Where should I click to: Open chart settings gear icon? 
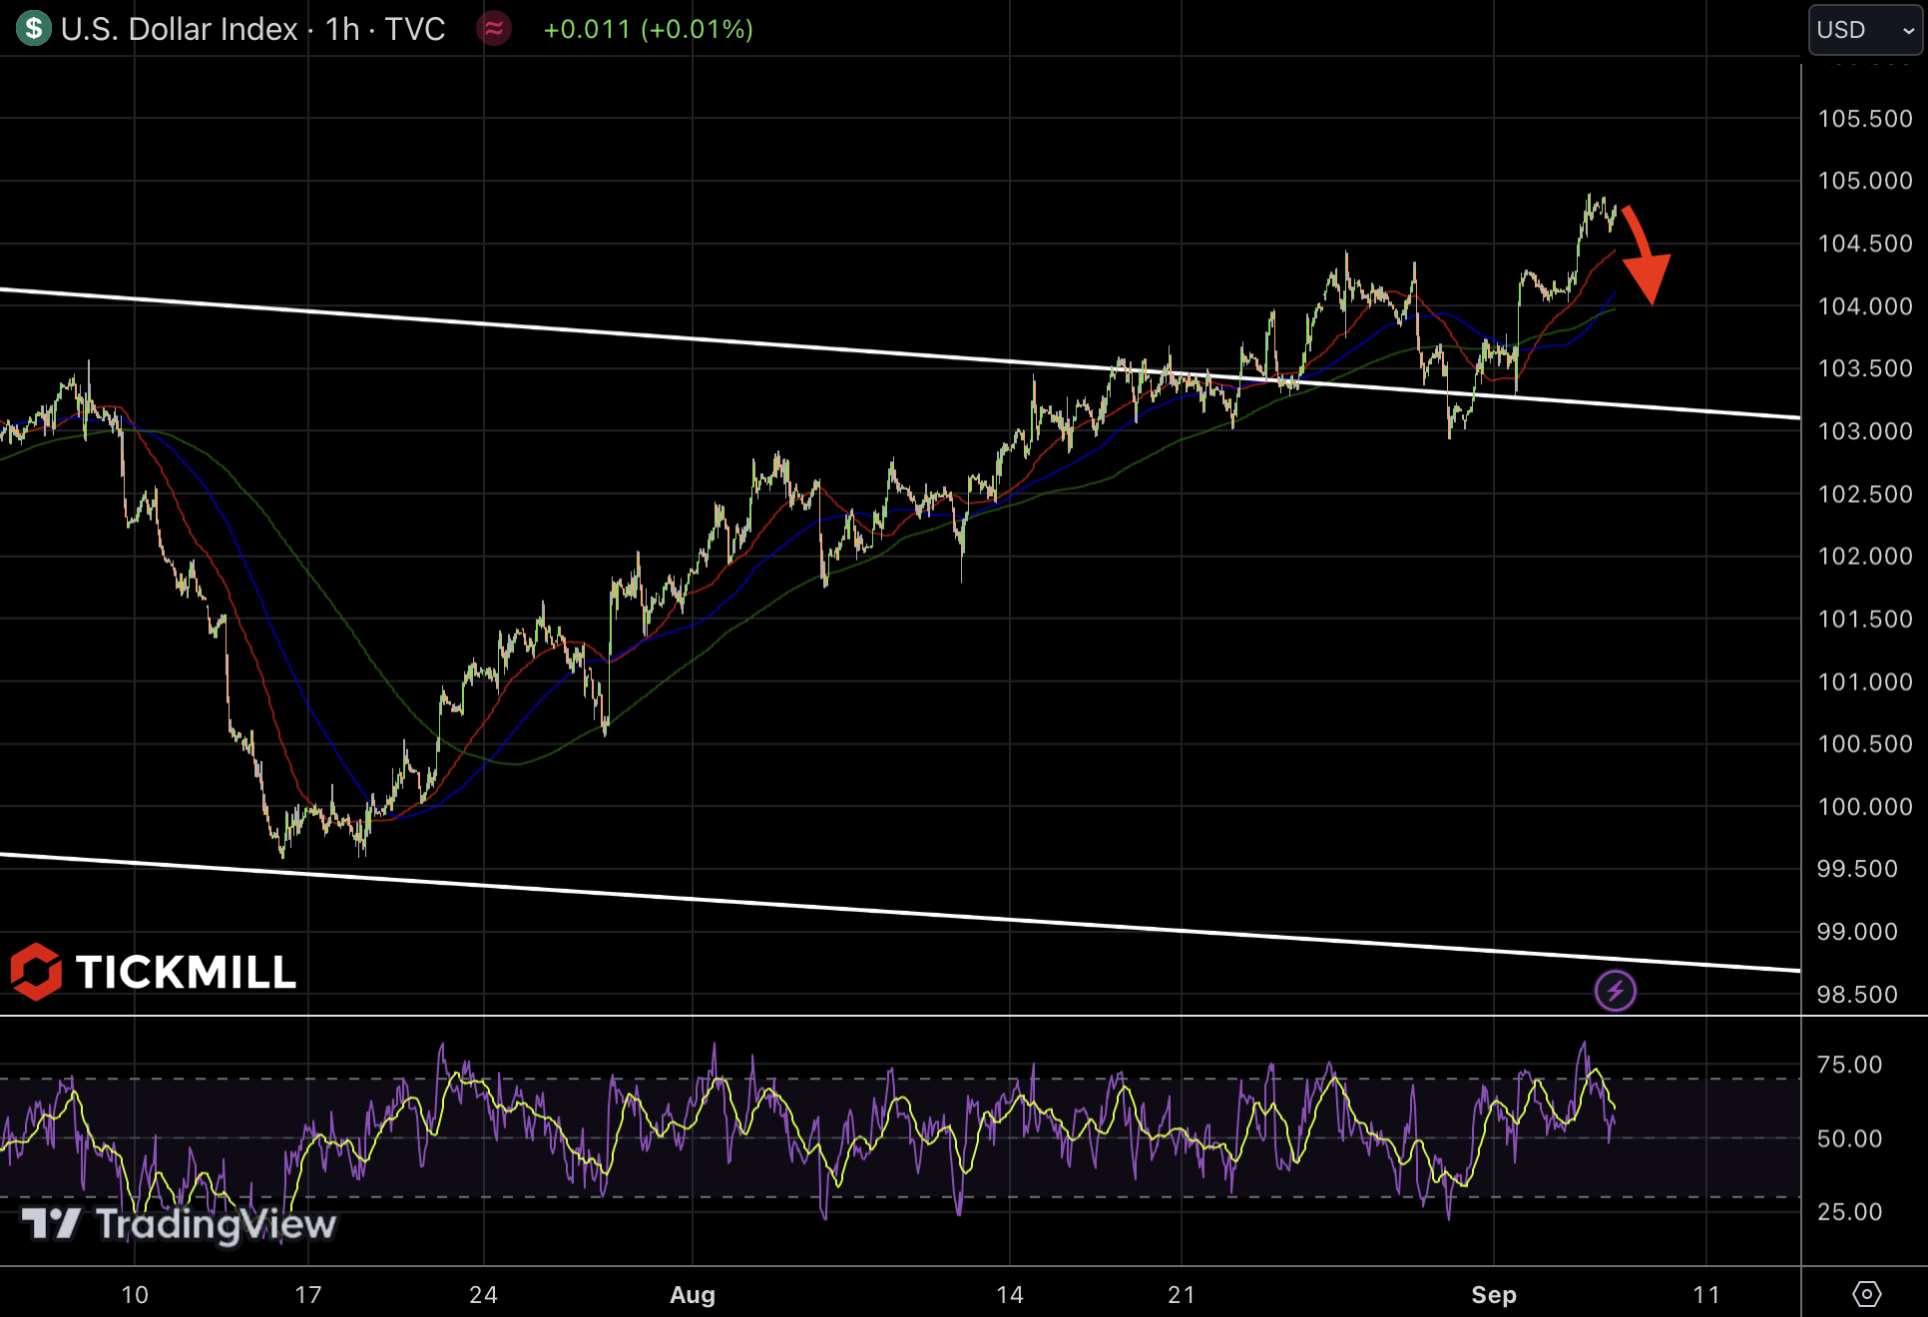[x=1866, y=1294]
